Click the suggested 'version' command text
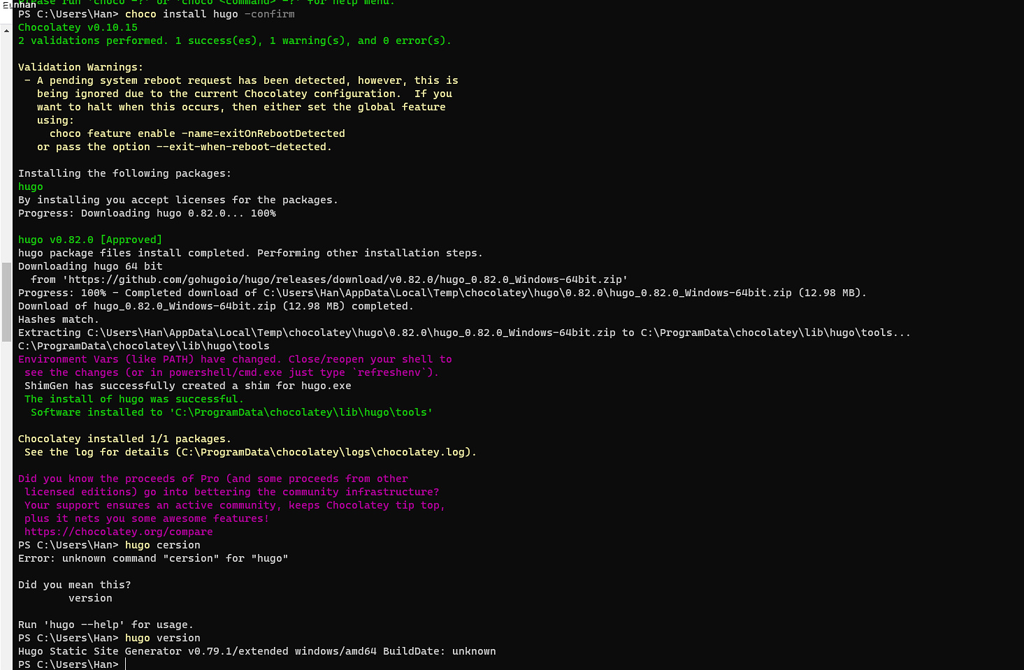This screenshot has height=670, width=1024. point(90,598)
